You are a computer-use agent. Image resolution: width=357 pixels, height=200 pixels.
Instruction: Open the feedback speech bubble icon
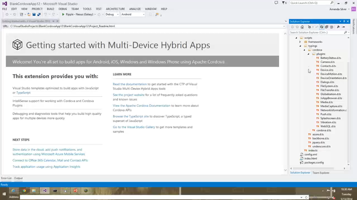click(x=276, y=3)
